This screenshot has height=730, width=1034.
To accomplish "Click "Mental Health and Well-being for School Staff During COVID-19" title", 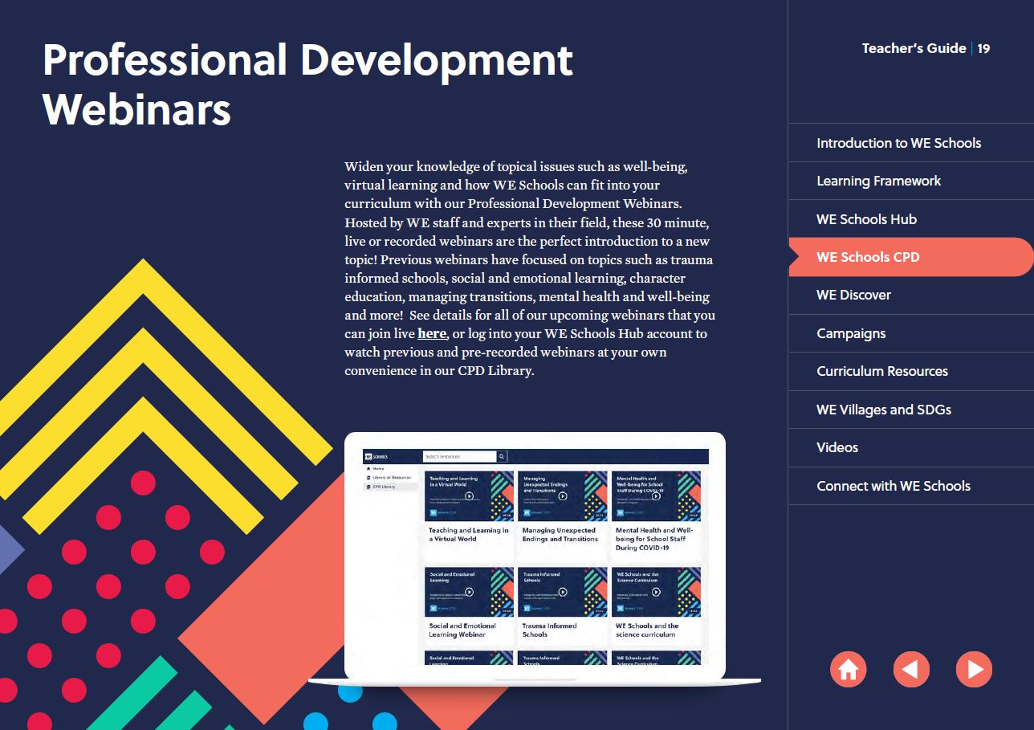I will (x=654, y=539).
